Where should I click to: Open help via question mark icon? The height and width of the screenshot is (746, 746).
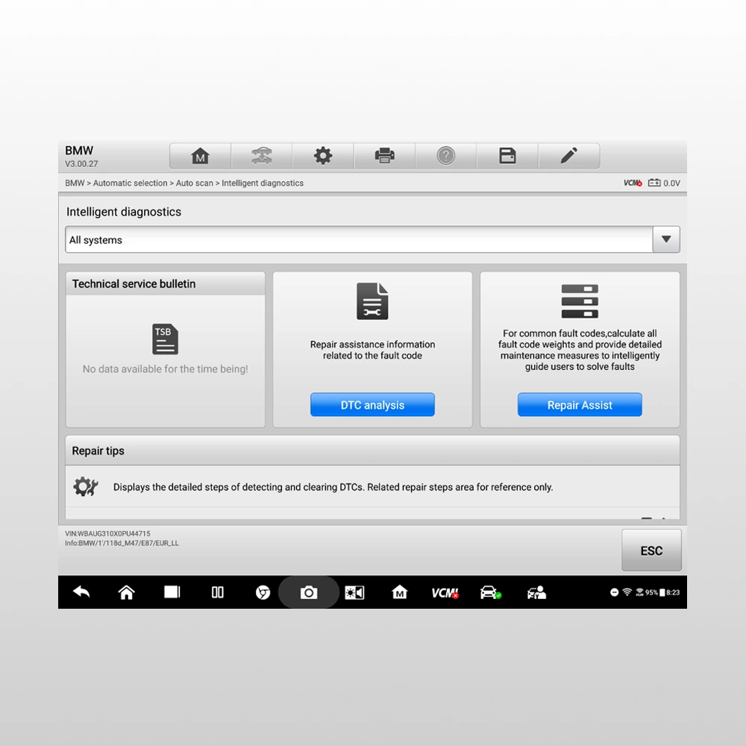(x=446, y=156)
